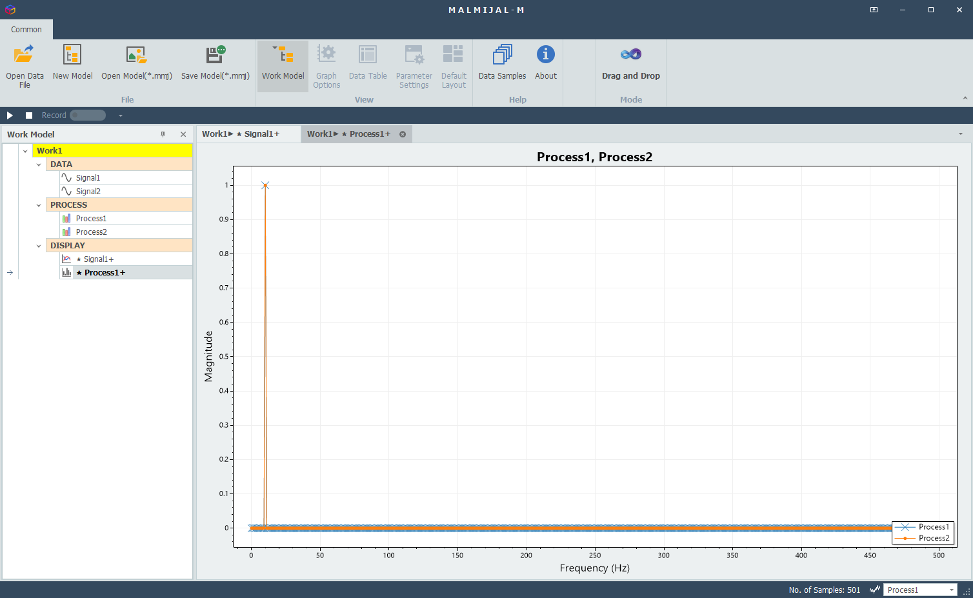Select the ★ Signal1+ display item
This screenshot has height=598, width=973.
click(126, 259)
